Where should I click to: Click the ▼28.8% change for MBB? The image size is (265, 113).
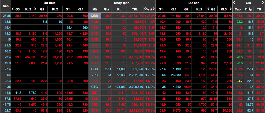point(150,16)
